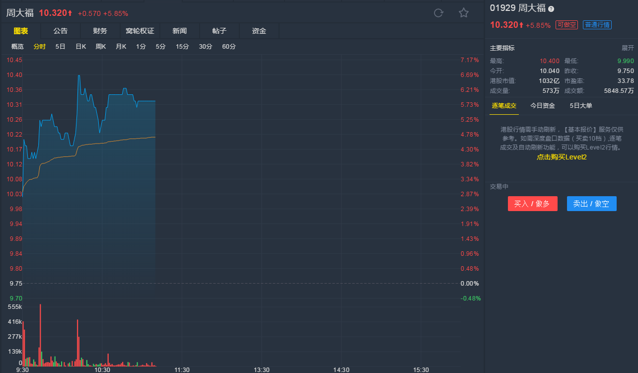Click the 普通行情 badge
638x373 pixels.
click(x=597, y=25)
